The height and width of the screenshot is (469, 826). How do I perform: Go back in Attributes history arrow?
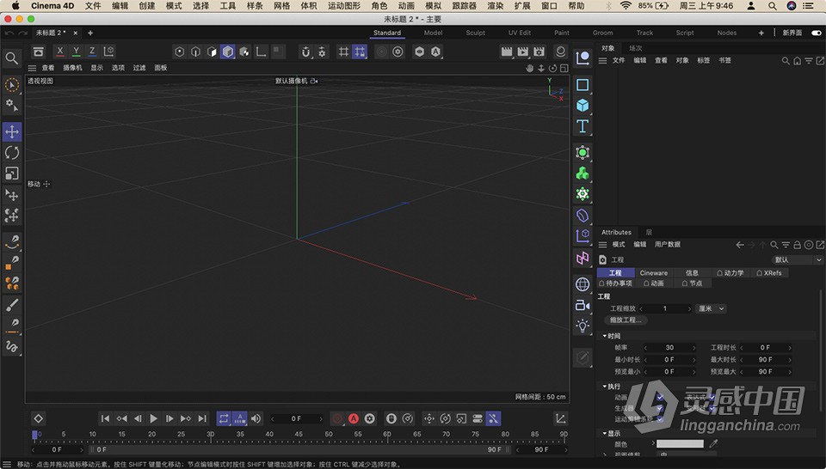(740, 245)
